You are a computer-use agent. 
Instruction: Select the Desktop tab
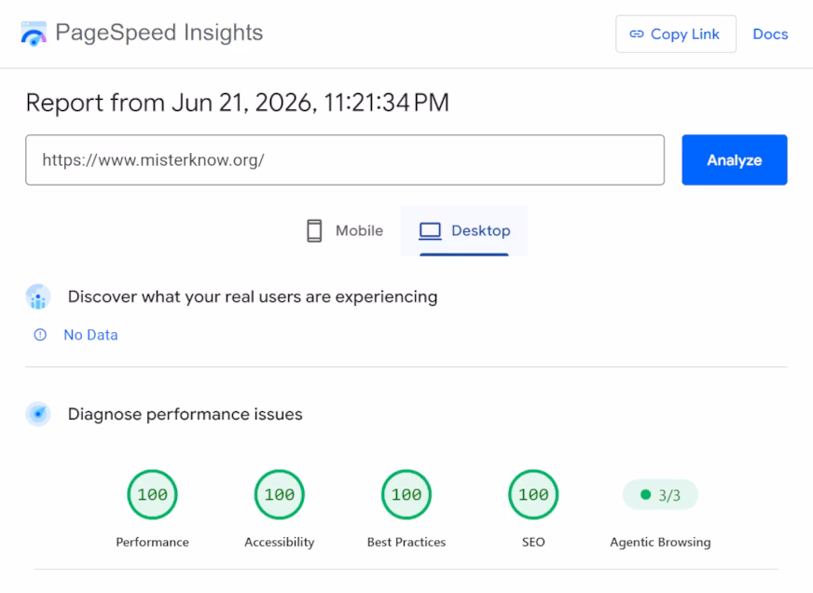pyautogui.click(x=464, y=230)
